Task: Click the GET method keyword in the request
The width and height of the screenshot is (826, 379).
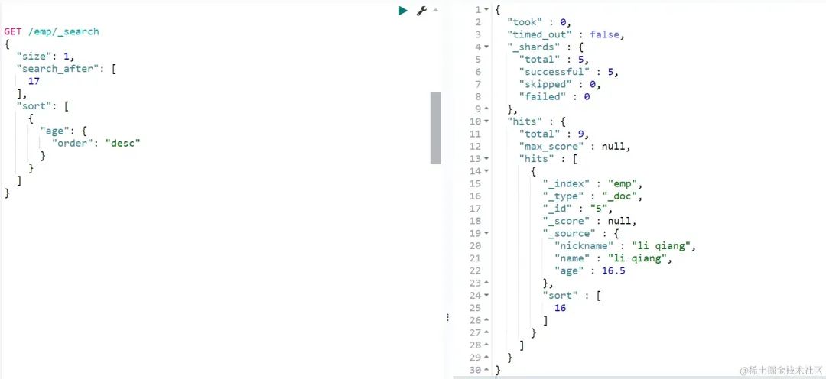Action: coord(13,31)
